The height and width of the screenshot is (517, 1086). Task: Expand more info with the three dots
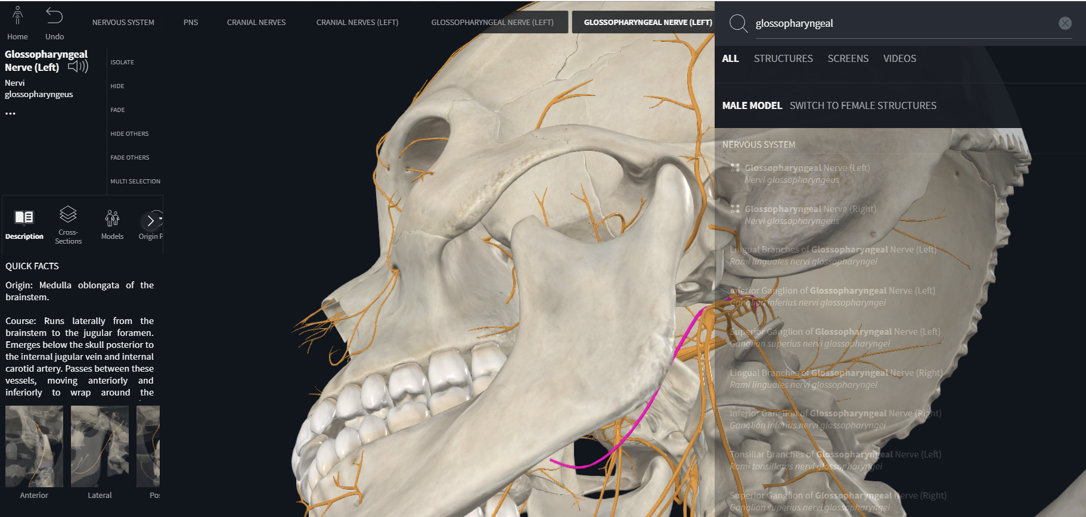click(x=11, y=113)
